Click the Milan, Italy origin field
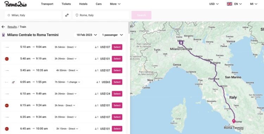This screenshot has width=264, height=134. tap(33, 15)
